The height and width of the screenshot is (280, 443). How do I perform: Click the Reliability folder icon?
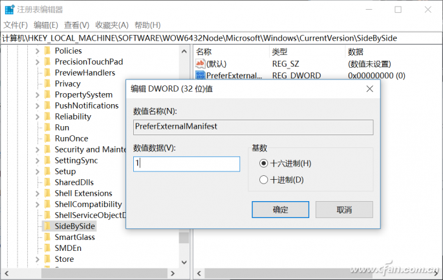(x=47, y=116)
